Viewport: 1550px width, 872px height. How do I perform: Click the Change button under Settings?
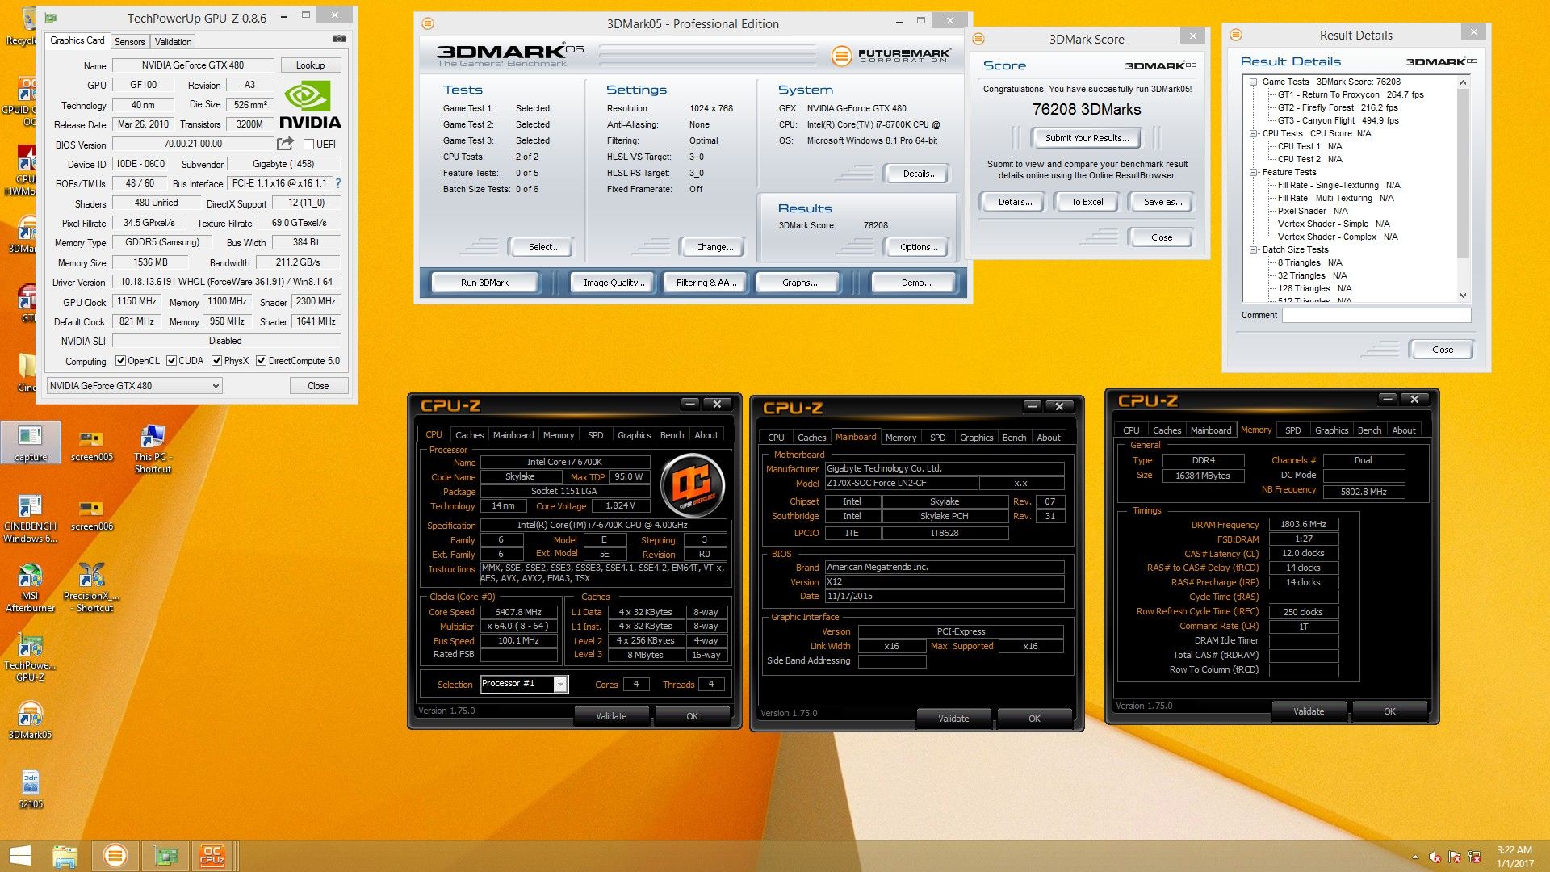[714, 247]
